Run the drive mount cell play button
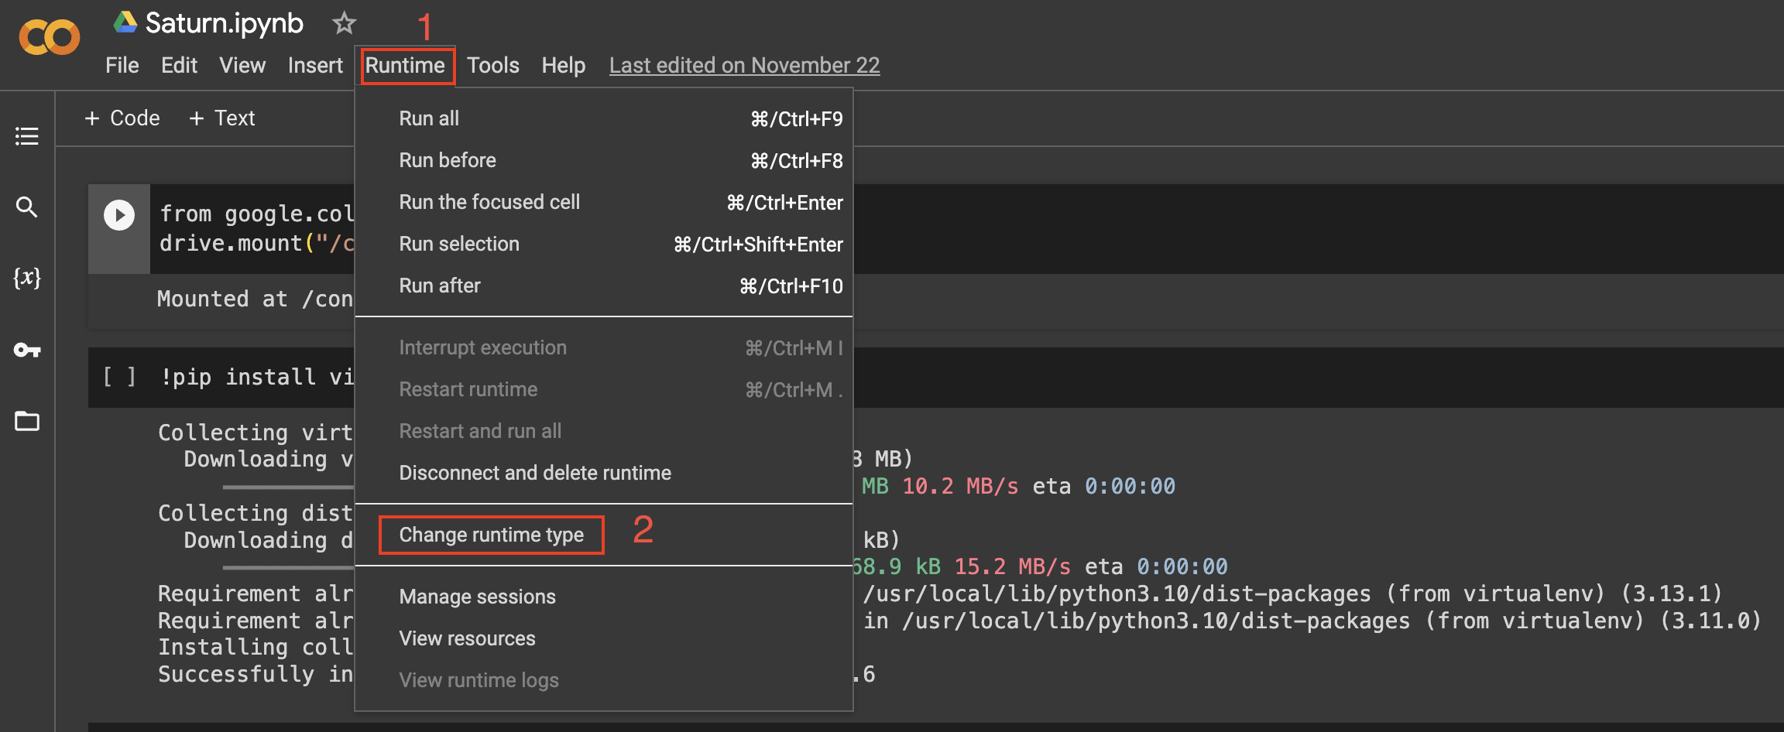The height and width of the screenshot is (732, 1784). [119, 215]
